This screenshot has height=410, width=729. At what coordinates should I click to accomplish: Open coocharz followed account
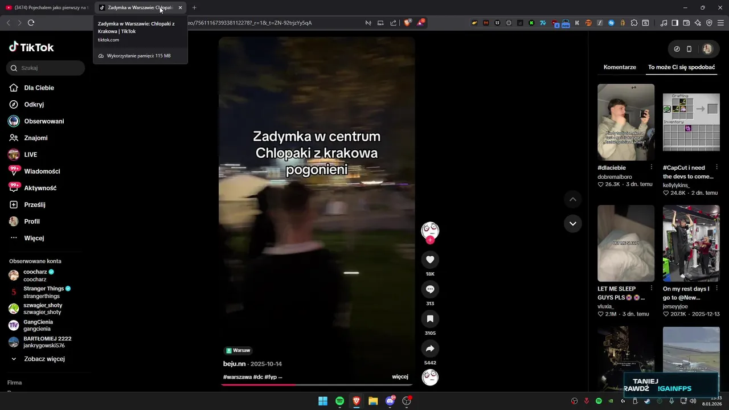(x=39, y=276)
